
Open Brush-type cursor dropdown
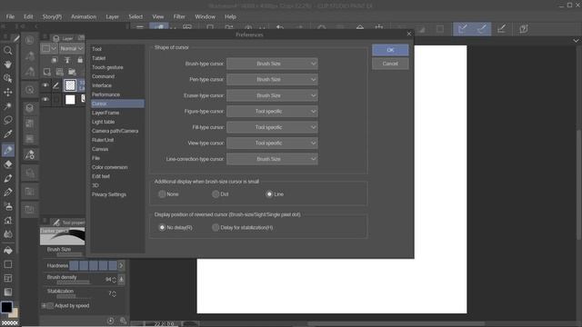[272, 64]
